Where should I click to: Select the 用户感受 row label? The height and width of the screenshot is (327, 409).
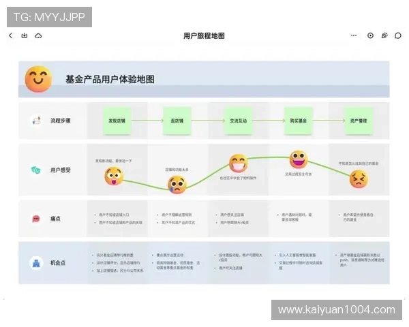pyautogui.click(x=61, y=170)
